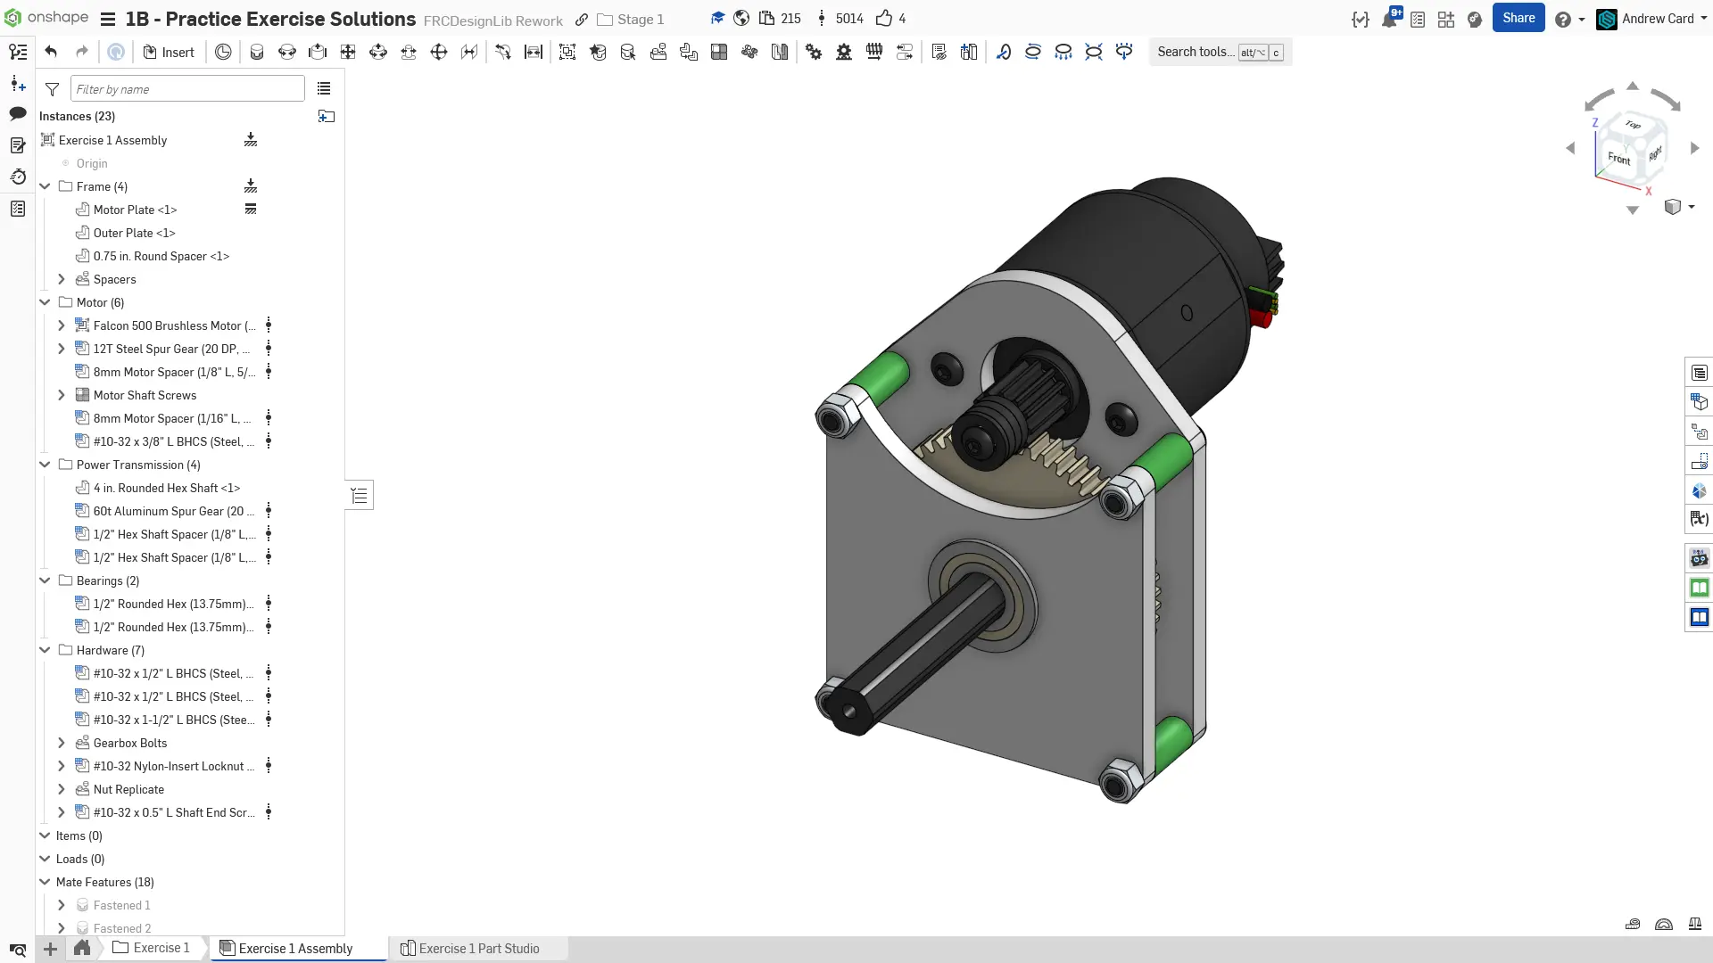The height and width of the screenshot is (963, 1713).
Task: Select the Gear relation tool
Action: [x=814, y=52]
